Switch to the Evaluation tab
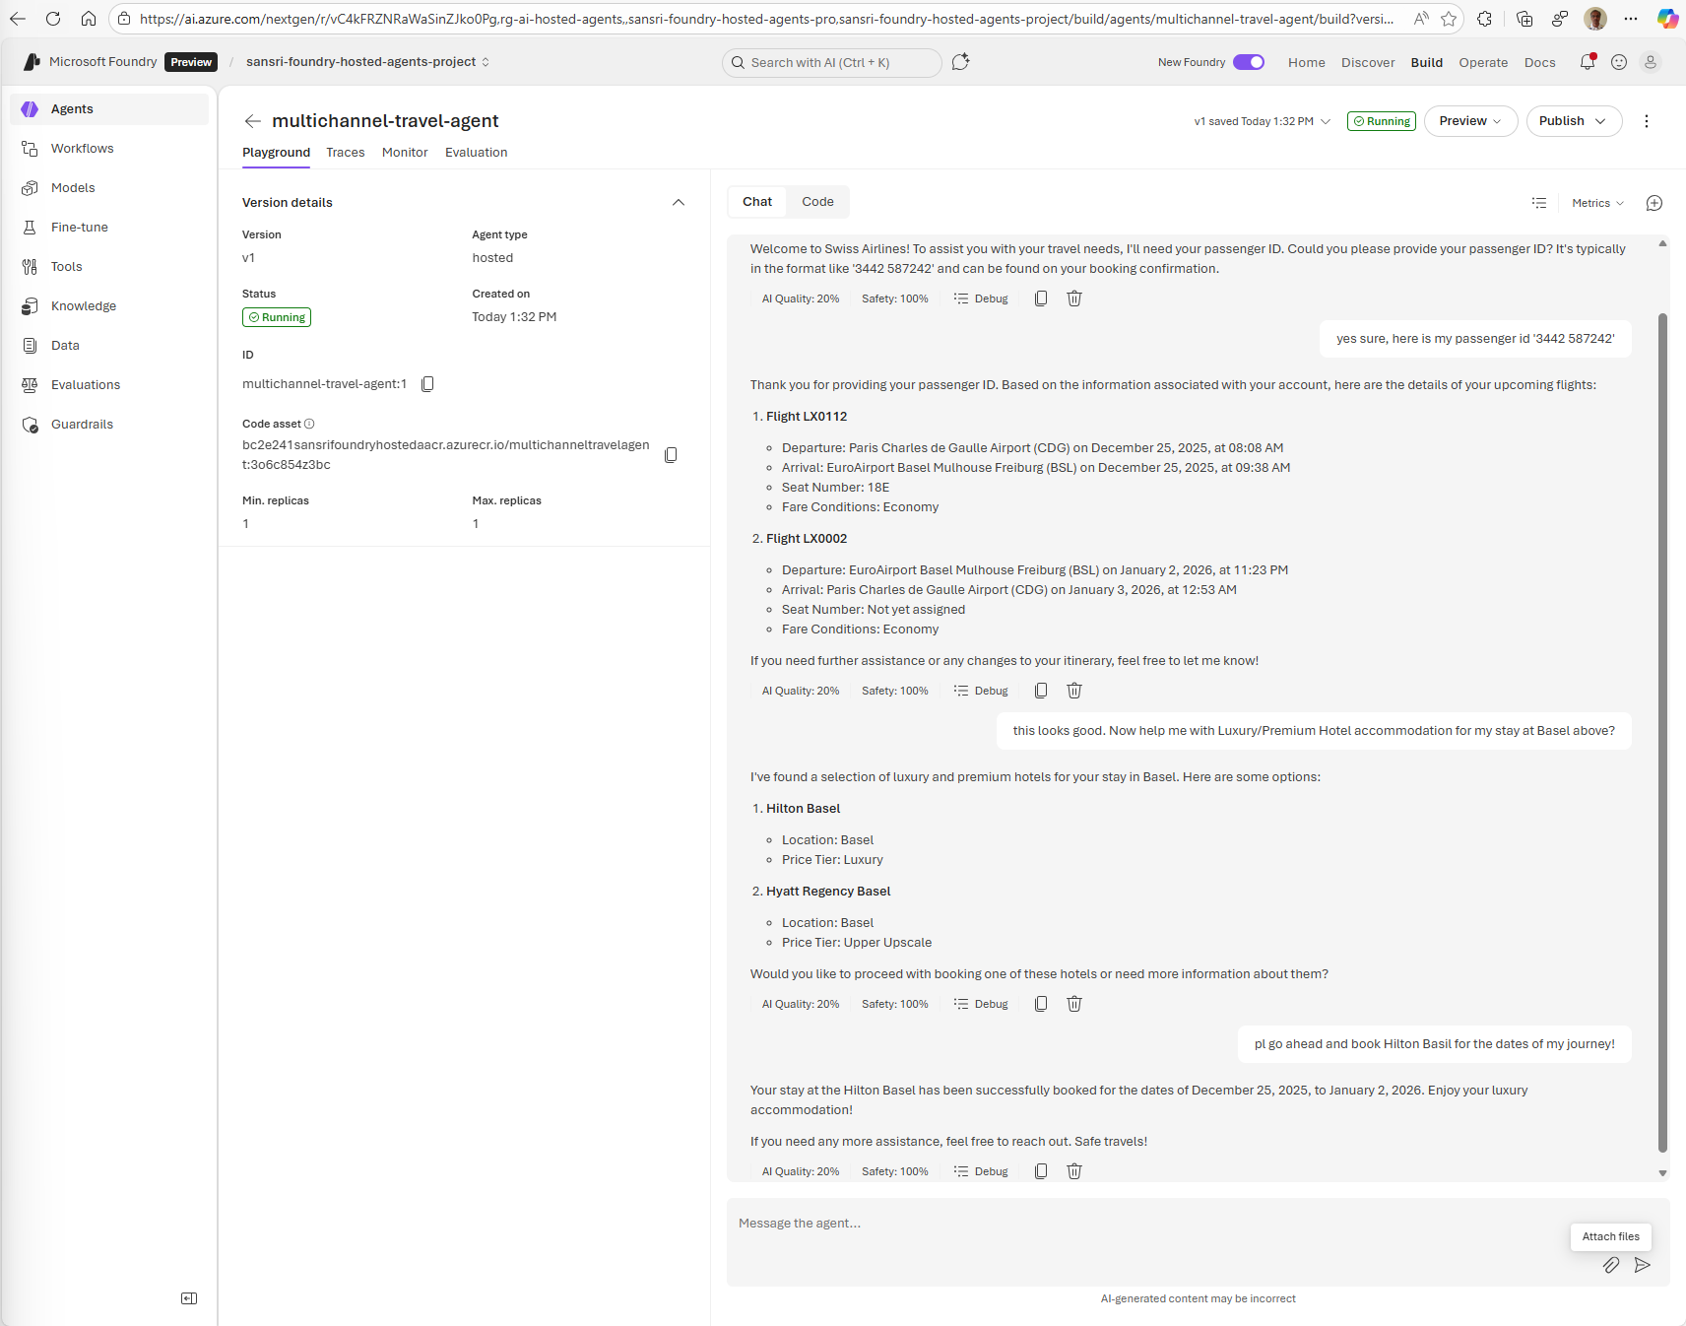 tap(477, 153)
